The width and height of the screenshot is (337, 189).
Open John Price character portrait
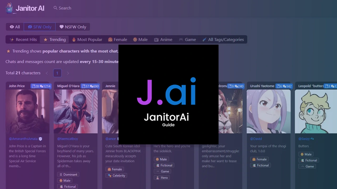[x=28, y=111]
